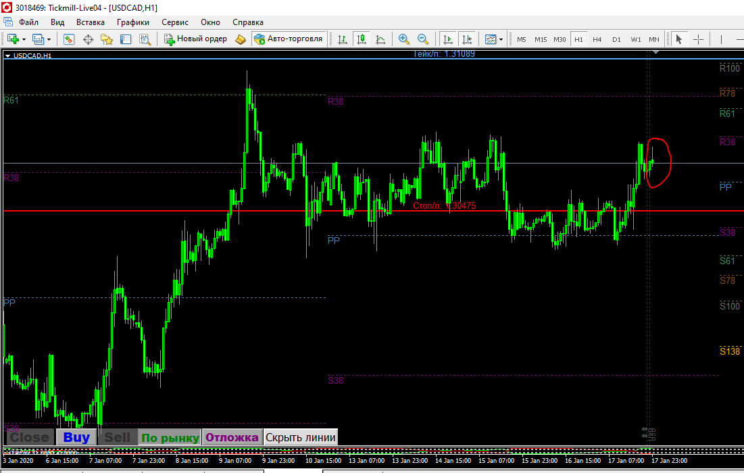Open the Справка menu
The image size is (744, 473).
click(x=248, y=22)
